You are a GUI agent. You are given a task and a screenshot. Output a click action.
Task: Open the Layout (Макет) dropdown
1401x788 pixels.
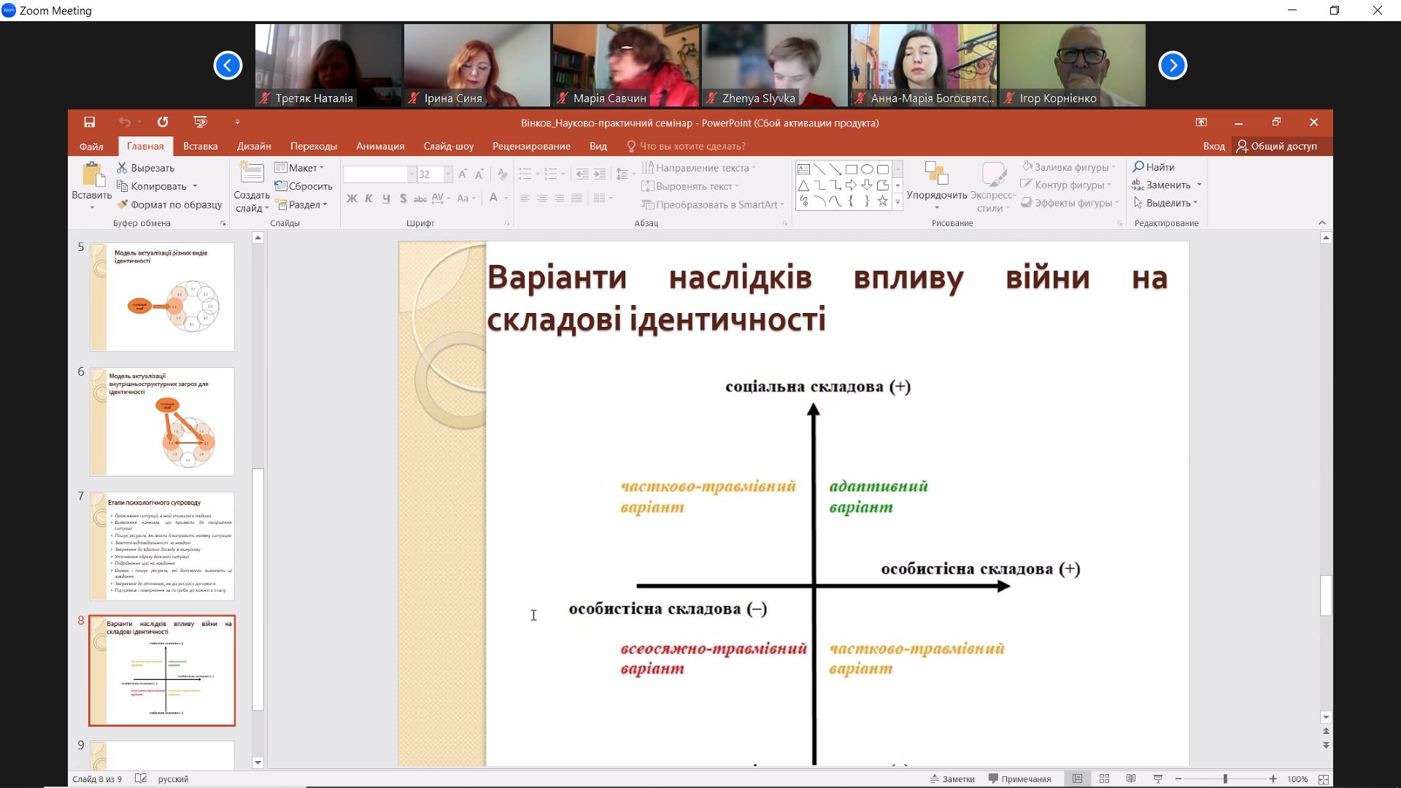click(300, 168)
